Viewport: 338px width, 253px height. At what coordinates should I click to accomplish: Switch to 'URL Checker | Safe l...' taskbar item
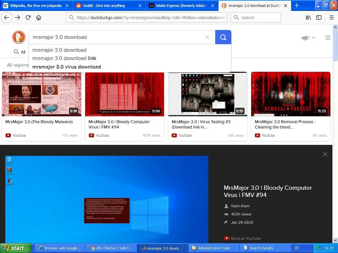(111, 248)
